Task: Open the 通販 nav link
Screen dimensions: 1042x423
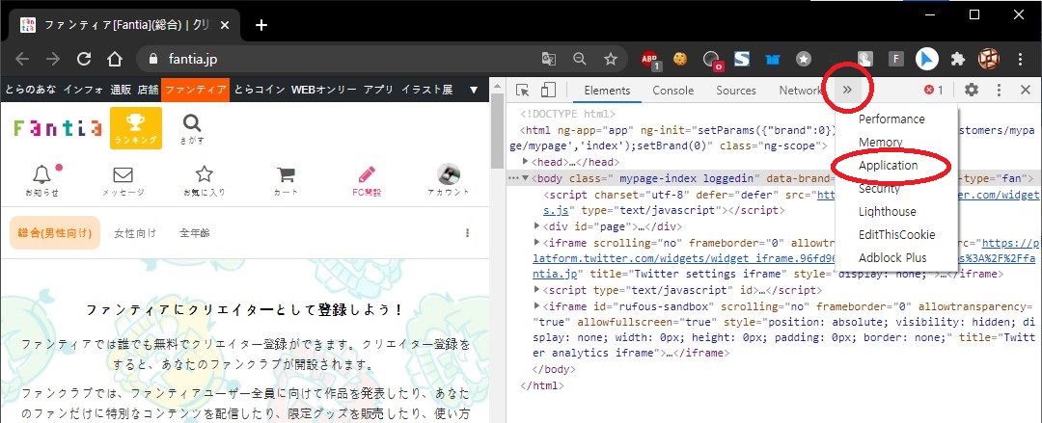Action: coord(121,90)
